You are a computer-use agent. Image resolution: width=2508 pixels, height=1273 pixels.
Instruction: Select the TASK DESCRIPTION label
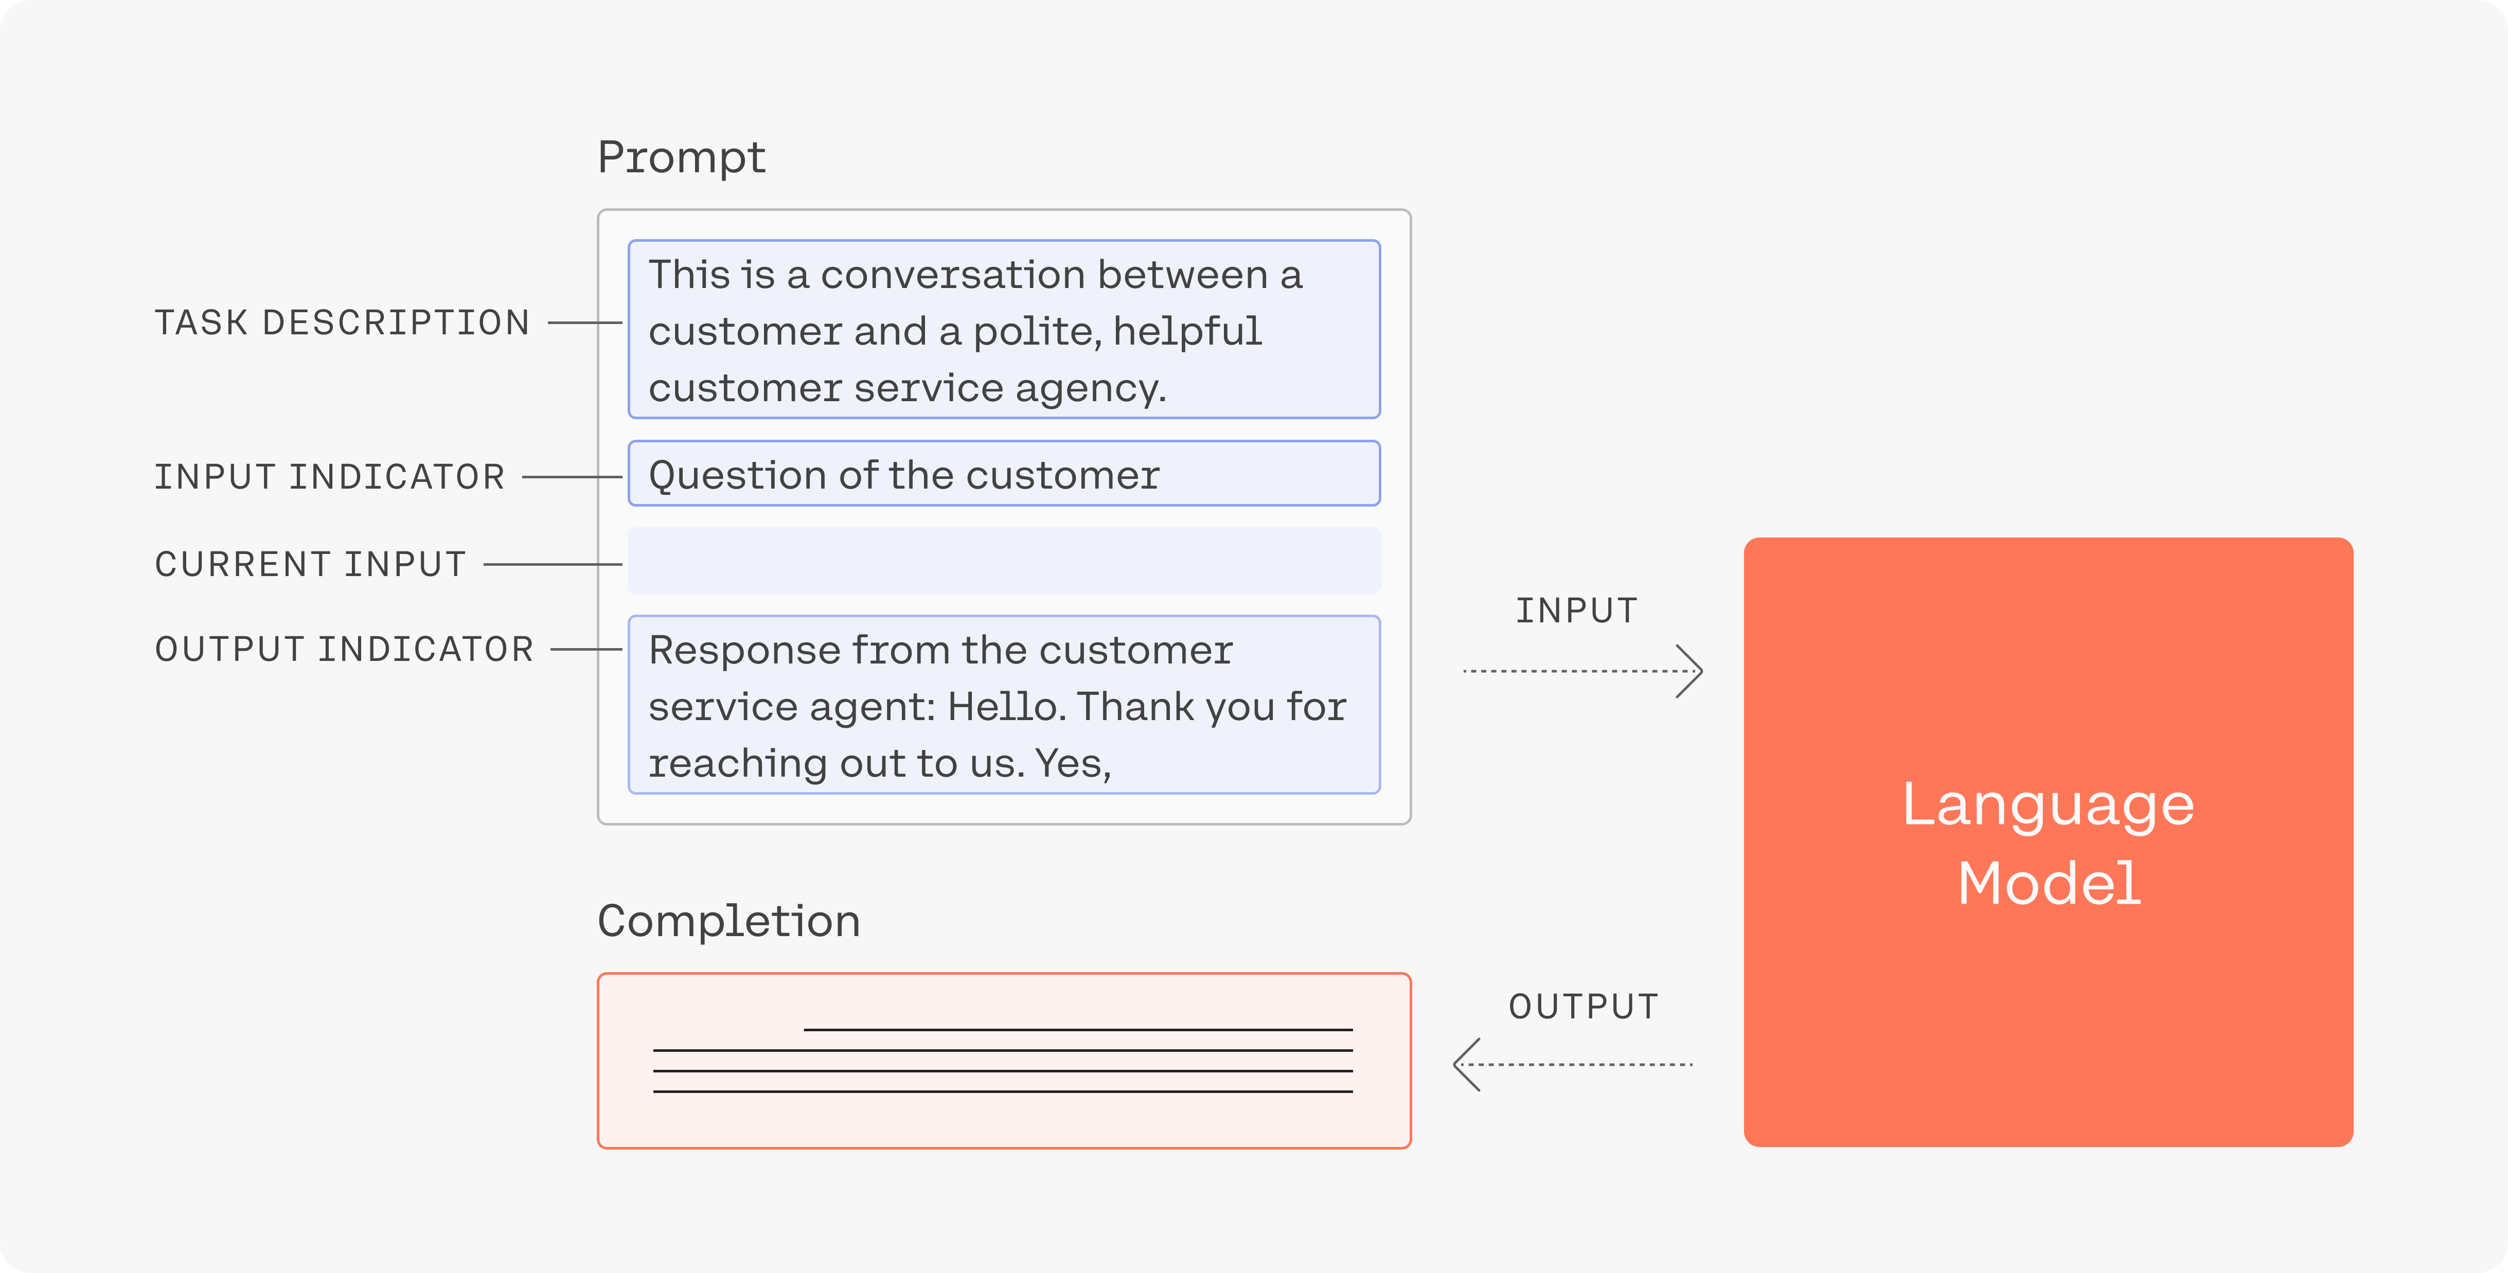coord(343,322)
